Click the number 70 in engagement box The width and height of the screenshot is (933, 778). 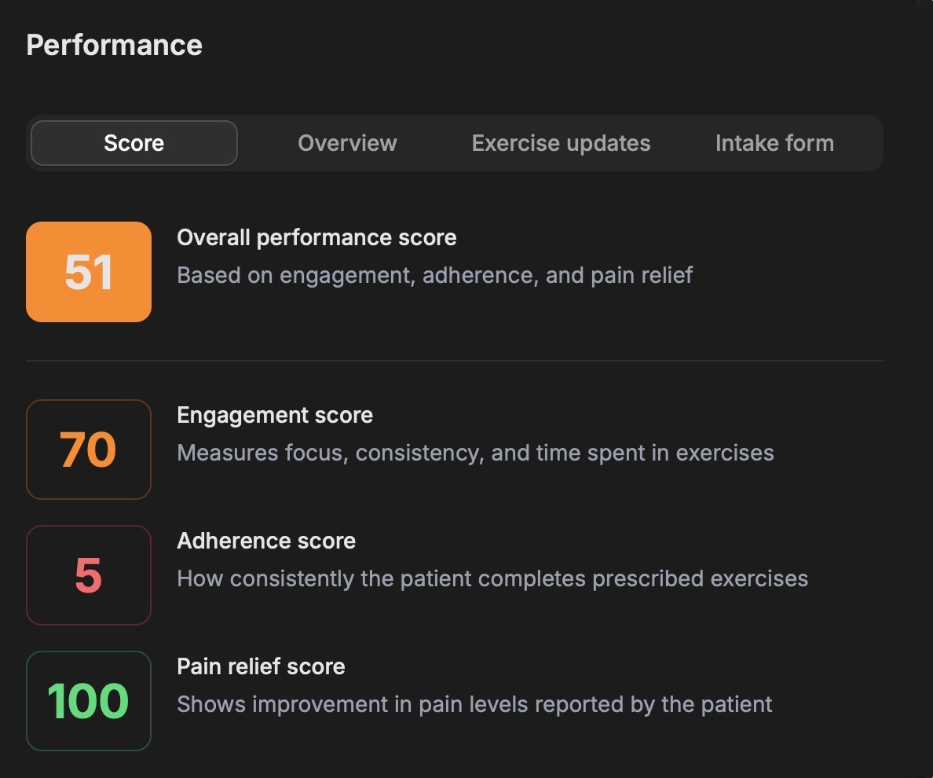coord(88,450)
